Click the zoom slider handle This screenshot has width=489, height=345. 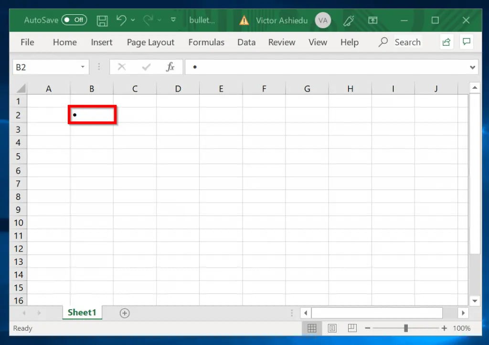coord(406,328)
